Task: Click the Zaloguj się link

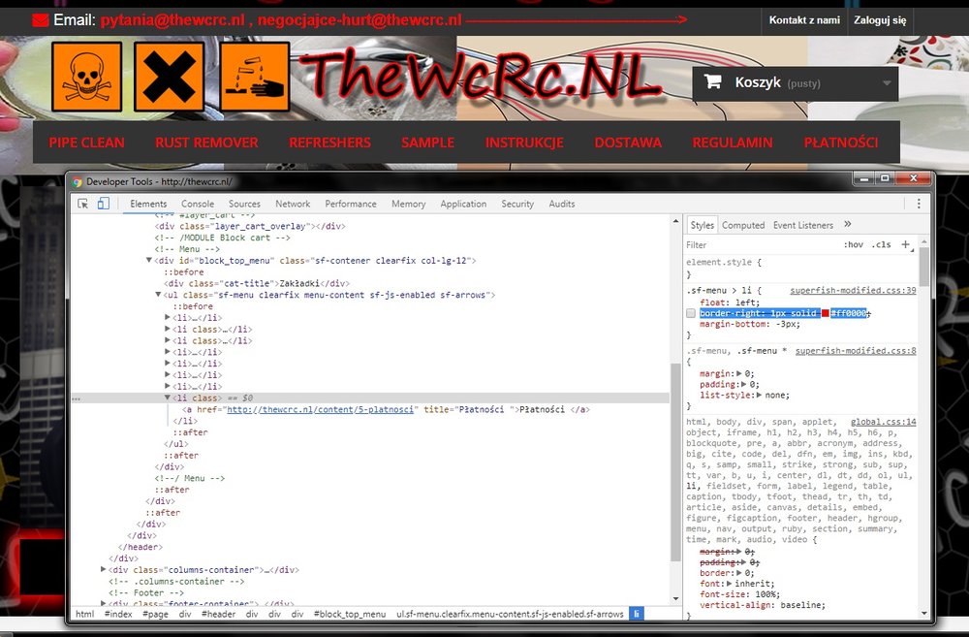Action: coord(880,19)
